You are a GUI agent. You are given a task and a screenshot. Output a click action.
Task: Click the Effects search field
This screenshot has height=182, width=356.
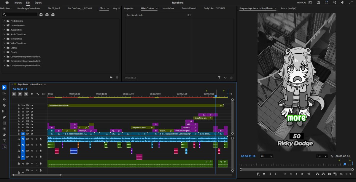point(19,15)
